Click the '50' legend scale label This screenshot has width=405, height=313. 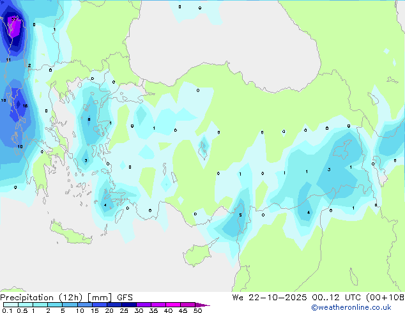tap(197, 310)
